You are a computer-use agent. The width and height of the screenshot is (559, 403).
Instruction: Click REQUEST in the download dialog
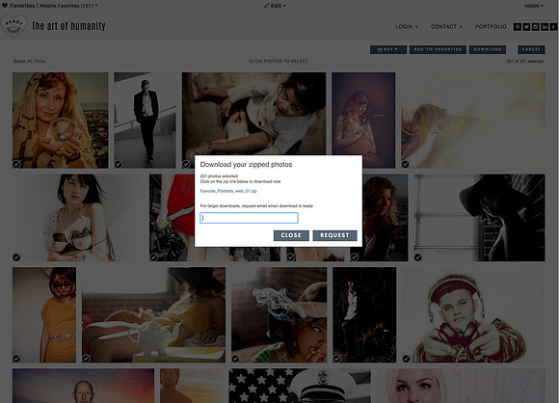pos(334,235)
